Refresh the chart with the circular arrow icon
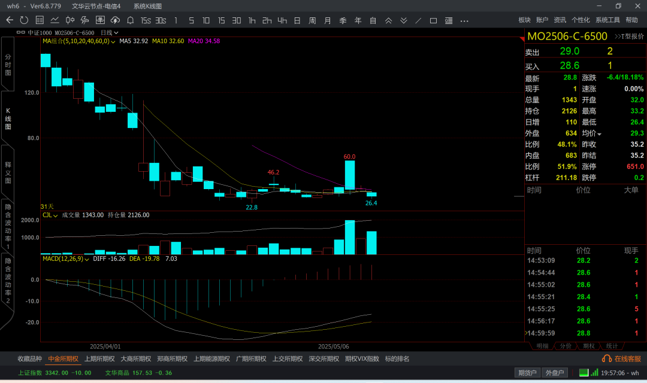 pyautogui.click(x=24, y=20)
